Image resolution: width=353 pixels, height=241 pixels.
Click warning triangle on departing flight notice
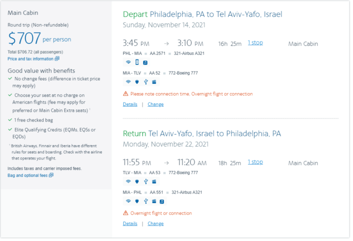[125, 94]
